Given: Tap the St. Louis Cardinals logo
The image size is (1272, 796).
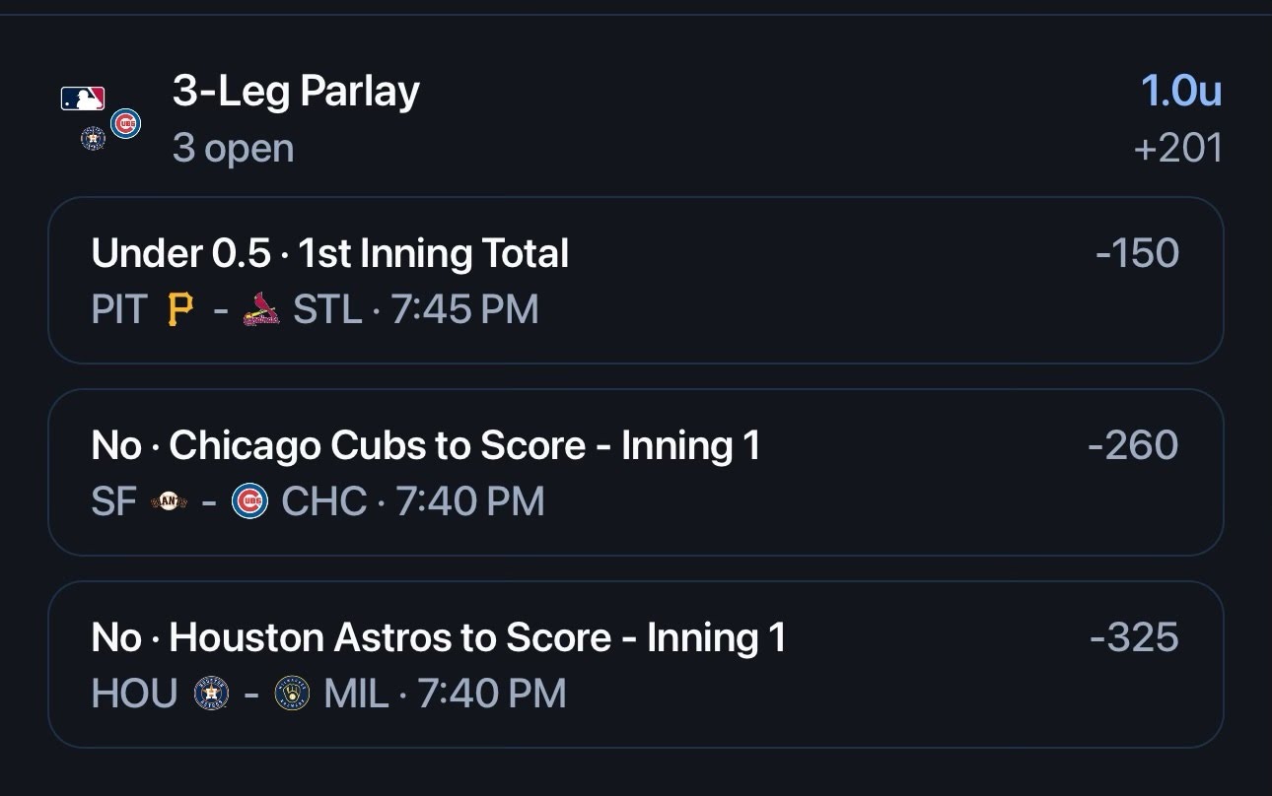Looking at the screenshot, I should 260,310.
